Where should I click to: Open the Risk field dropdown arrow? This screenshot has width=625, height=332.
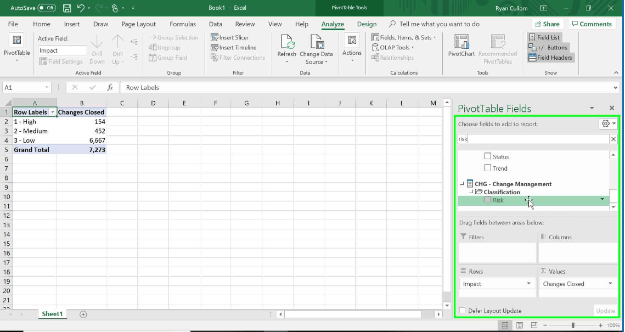(603, 199)
